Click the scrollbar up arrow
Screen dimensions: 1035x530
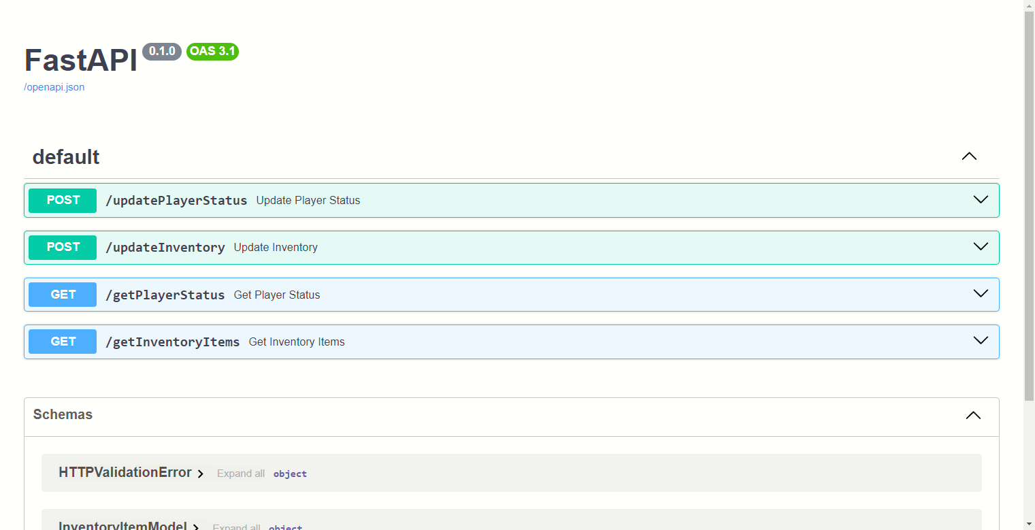pyautogui.click(x=1029, y=5)
